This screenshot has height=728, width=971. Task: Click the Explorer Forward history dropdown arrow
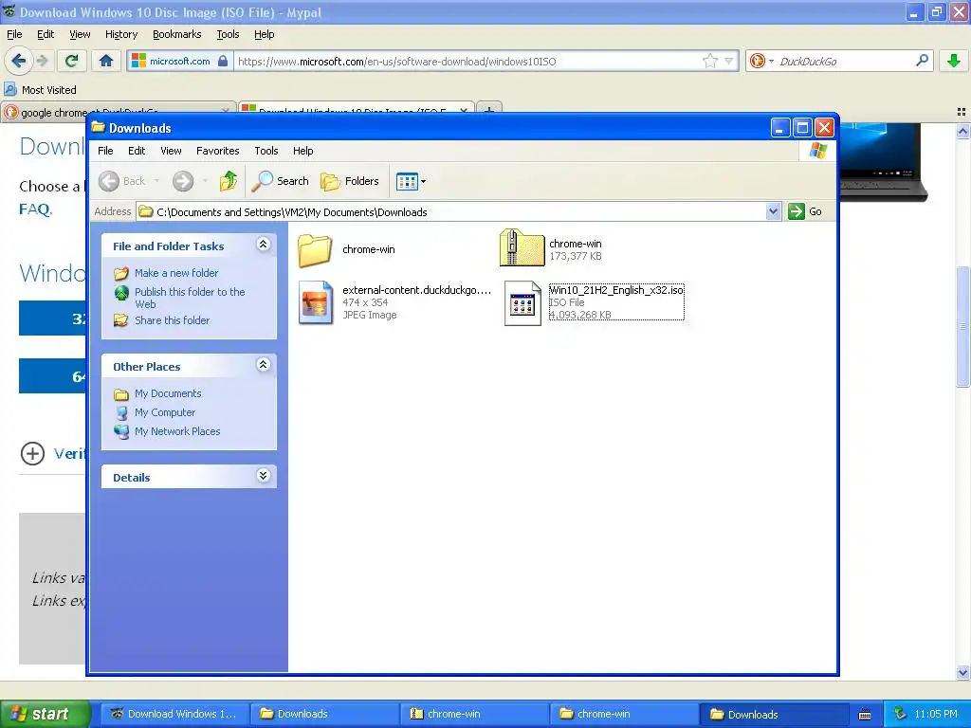tap(205, 181)
